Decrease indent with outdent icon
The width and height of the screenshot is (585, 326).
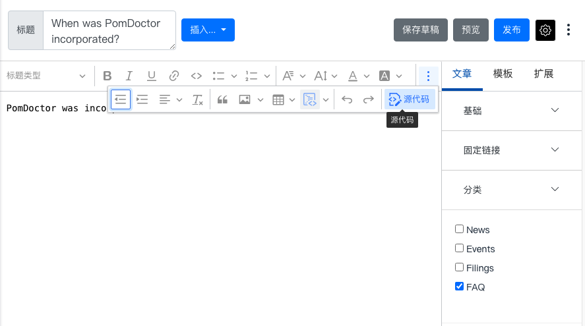120,99
